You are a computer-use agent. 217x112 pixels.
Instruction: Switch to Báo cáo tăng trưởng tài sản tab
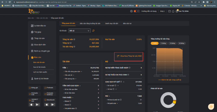[90, 23]
